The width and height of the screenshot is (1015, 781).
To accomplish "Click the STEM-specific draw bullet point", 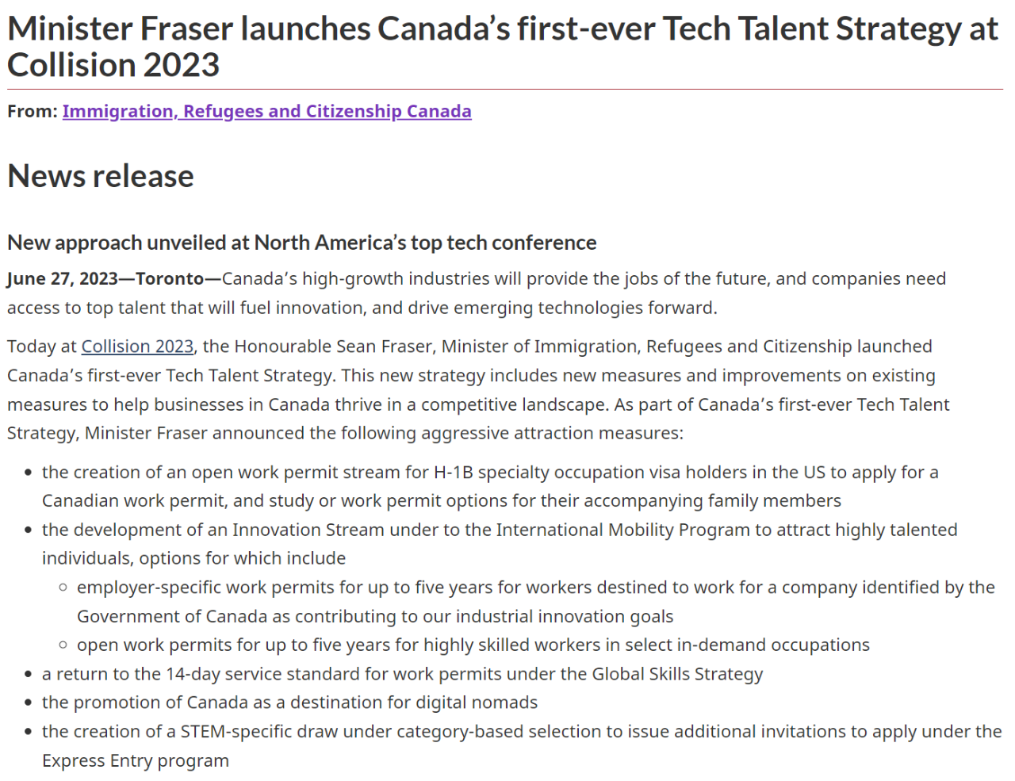I will pyautogui.click(x=521, y=732).
